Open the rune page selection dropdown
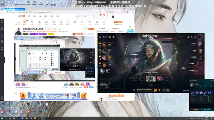 [145, 90]
